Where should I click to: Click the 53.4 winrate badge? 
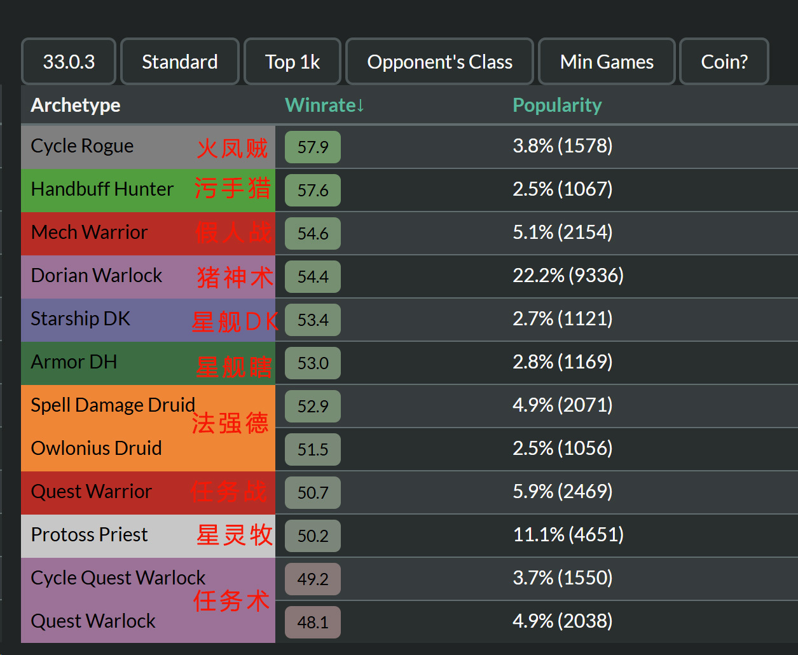click(313, 320)
